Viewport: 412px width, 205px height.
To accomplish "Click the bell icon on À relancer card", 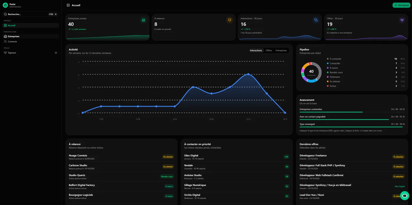I will (x=230, y=20).
